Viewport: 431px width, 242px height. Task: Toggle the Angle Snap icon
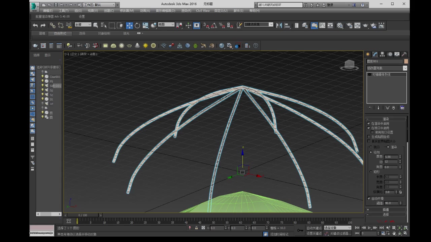click(x=214, y=26)
